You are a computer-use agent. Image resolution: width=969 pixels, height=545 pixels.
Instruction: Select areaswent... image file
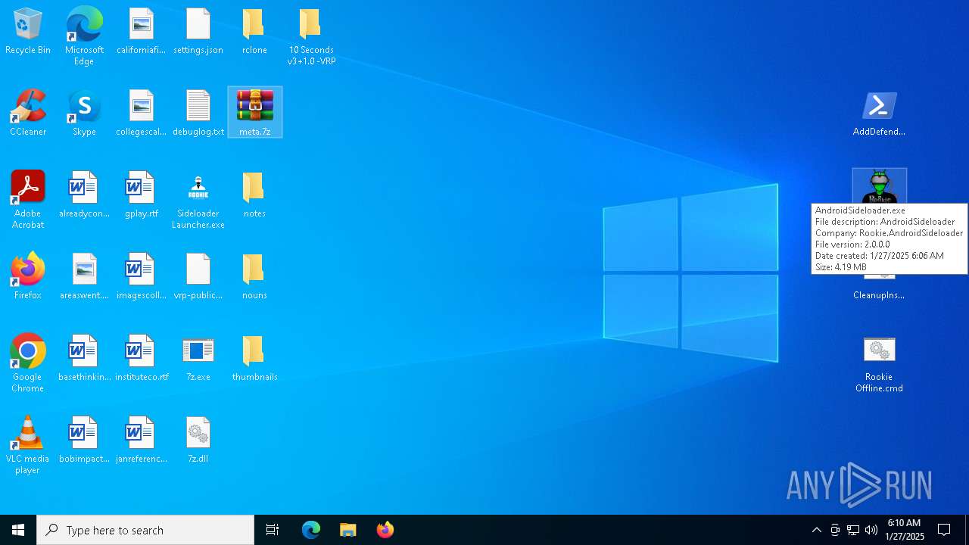point(84,277)
